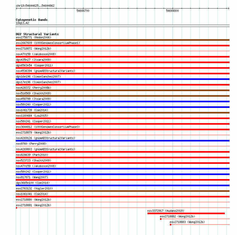Open variant esv2758771 (Redon2006) label

click(x=34, y=37)
